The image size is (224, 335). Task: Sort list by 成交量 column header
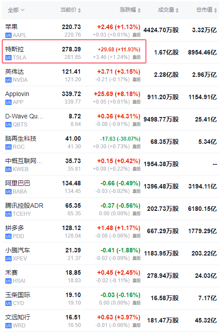point(168,10)
